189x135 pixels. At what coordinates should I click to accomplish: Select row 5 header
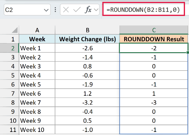tap(10, 75)
